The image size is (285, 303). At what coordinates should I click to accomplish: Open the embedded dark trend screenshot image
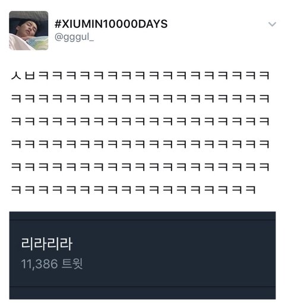tap(142, 255)
